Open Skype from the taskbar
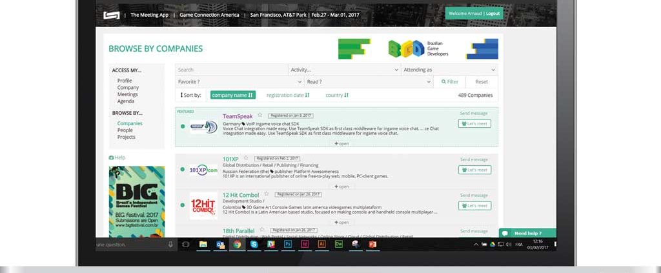The image size is (661, 273). coord(254,245)
